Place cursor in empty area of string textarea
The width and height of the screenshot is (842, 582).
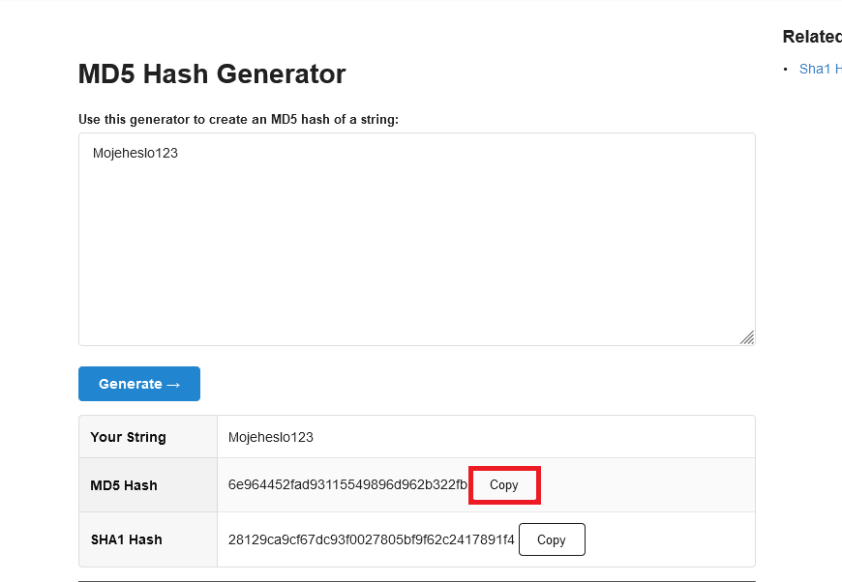(417, 252)
